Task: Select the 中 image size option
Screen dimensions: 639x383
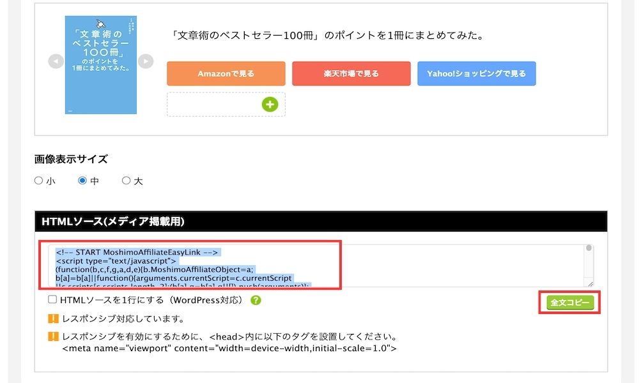Action: (x=82, y=180)
